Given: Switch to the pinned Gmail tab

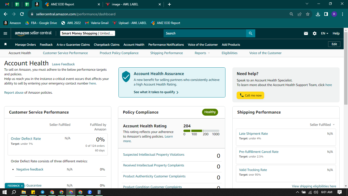Looking at the screenshot, I should click(7, 4).
